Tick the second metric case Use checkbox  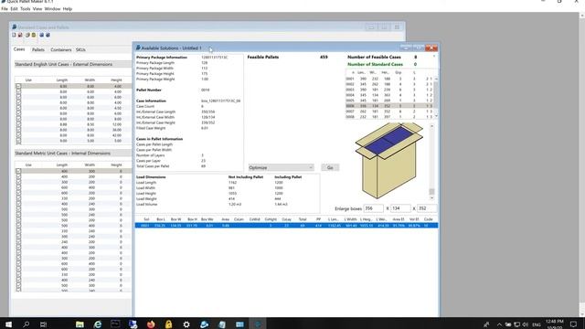18,176
